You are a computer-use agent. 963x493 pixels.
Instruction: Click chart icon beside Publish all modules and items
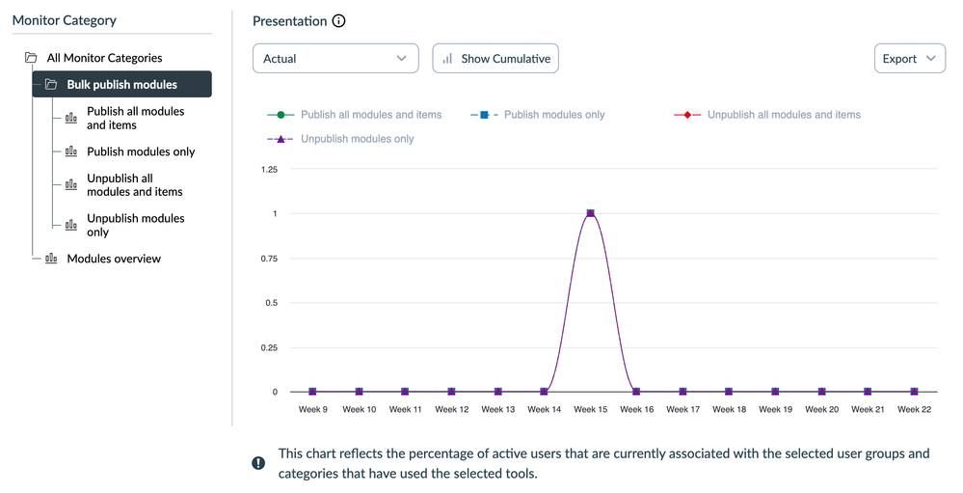tap(71, 118)
